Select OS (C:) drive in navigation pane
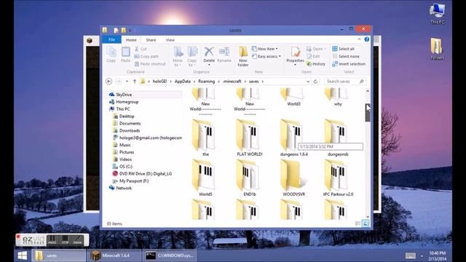Screen dimensions: 466x262 tap(122, 167)
